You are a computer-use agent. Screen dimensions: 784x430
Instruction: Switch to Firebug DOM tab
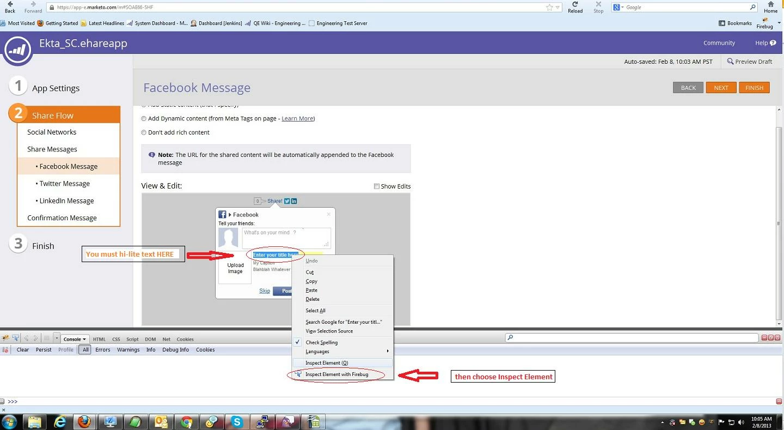pos(150,339)
